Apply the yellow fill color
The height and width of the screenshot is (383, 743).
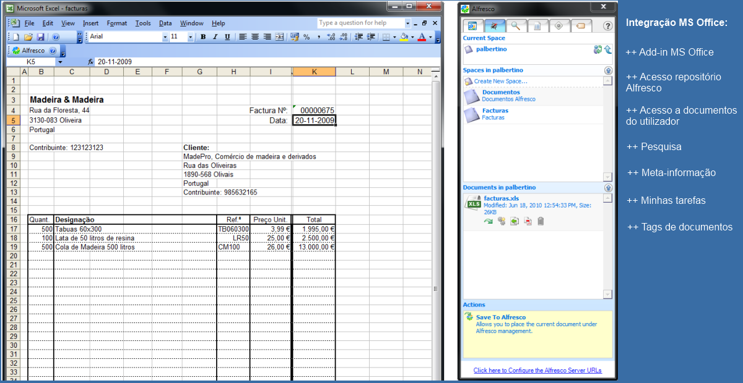(x=404, y=37)
